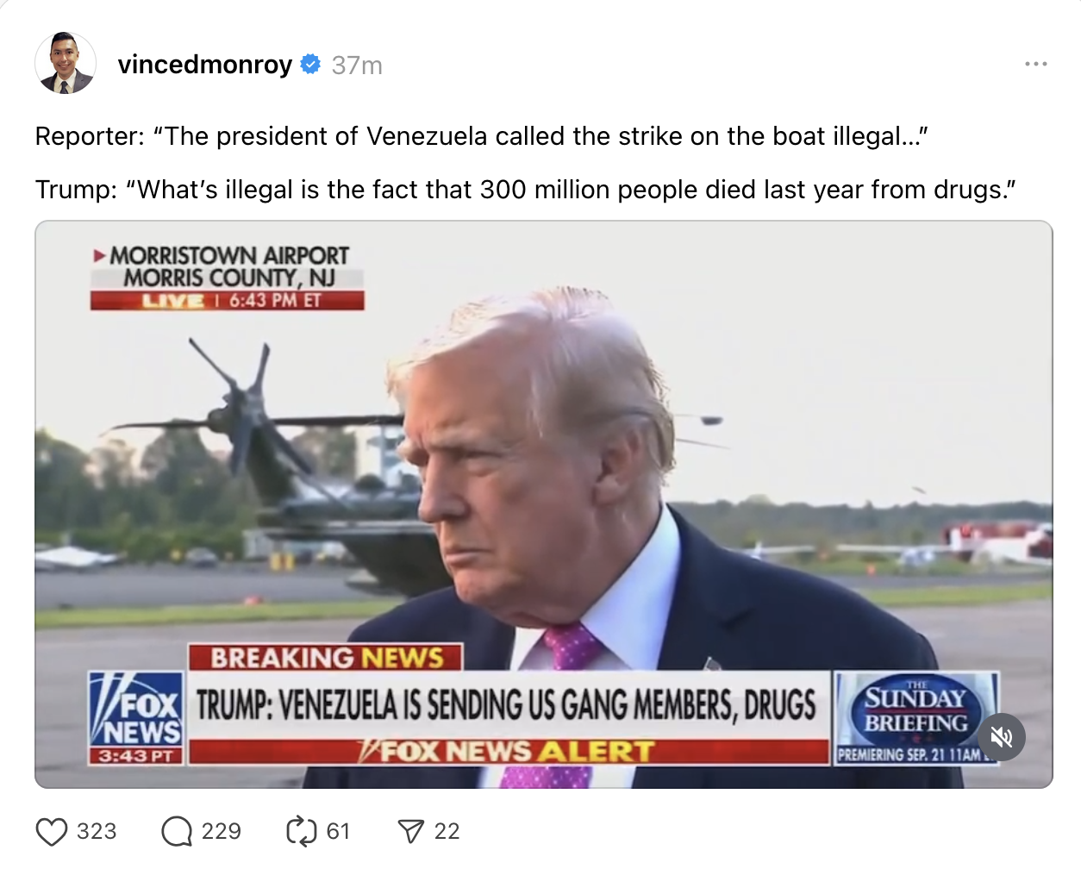The height and width of the screenshot is (869, 1081).
Task: Open vincedmonroy's profile picture
Action: [x=66, y=63]
